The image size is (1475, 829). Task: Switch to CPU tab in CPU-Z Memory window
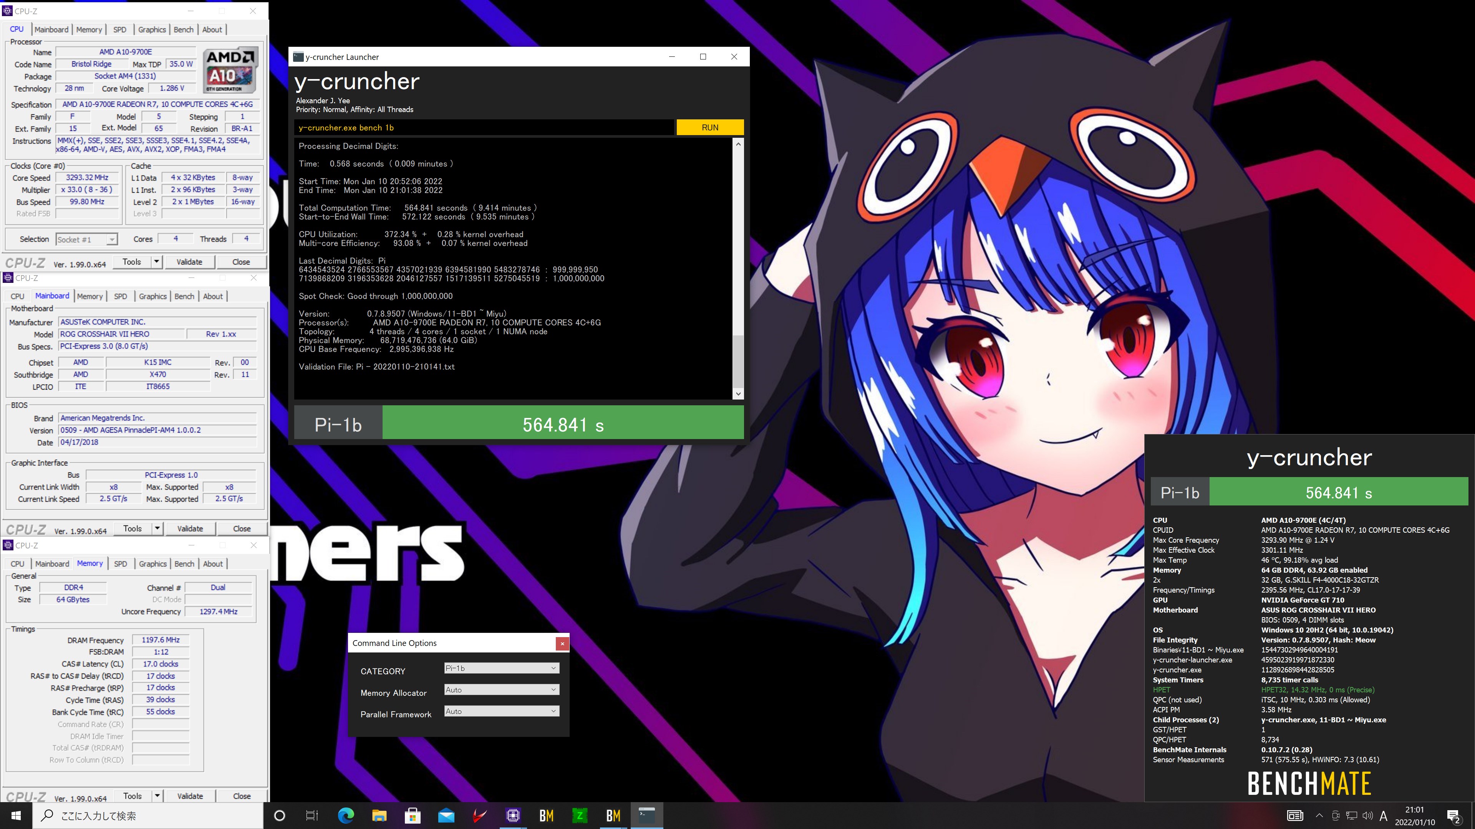[18, 563]
